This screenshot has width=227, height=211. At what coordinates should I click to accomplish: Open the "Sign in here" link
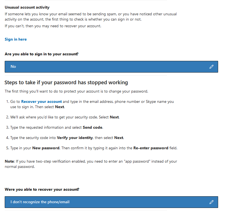tap(16, 39)
